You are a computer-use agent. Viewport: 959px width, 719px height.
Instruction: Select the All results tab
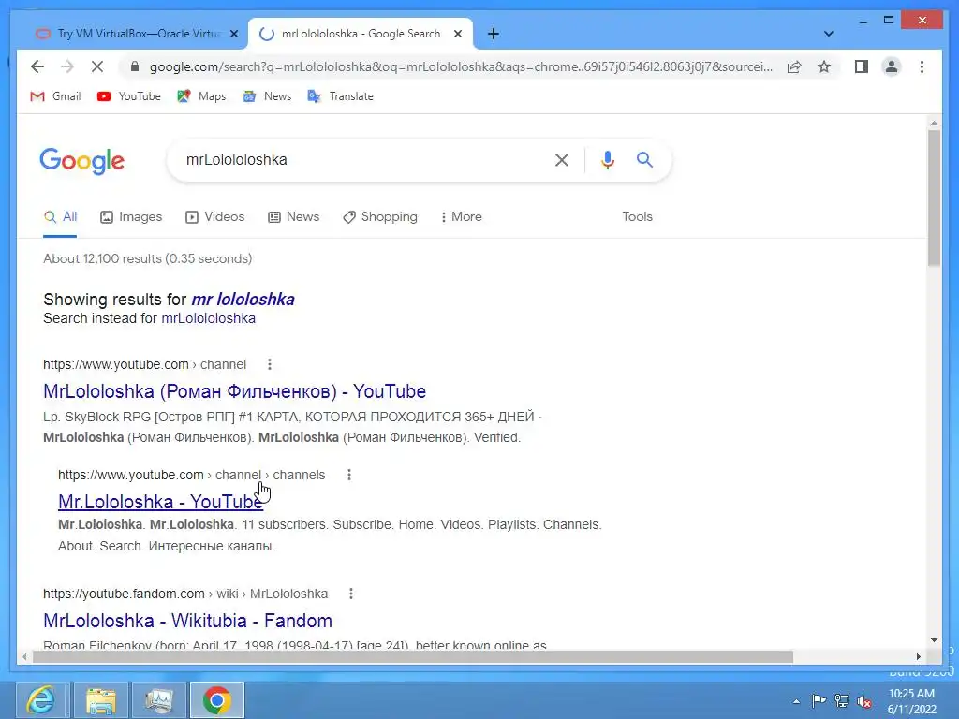[x=60, y=217]
